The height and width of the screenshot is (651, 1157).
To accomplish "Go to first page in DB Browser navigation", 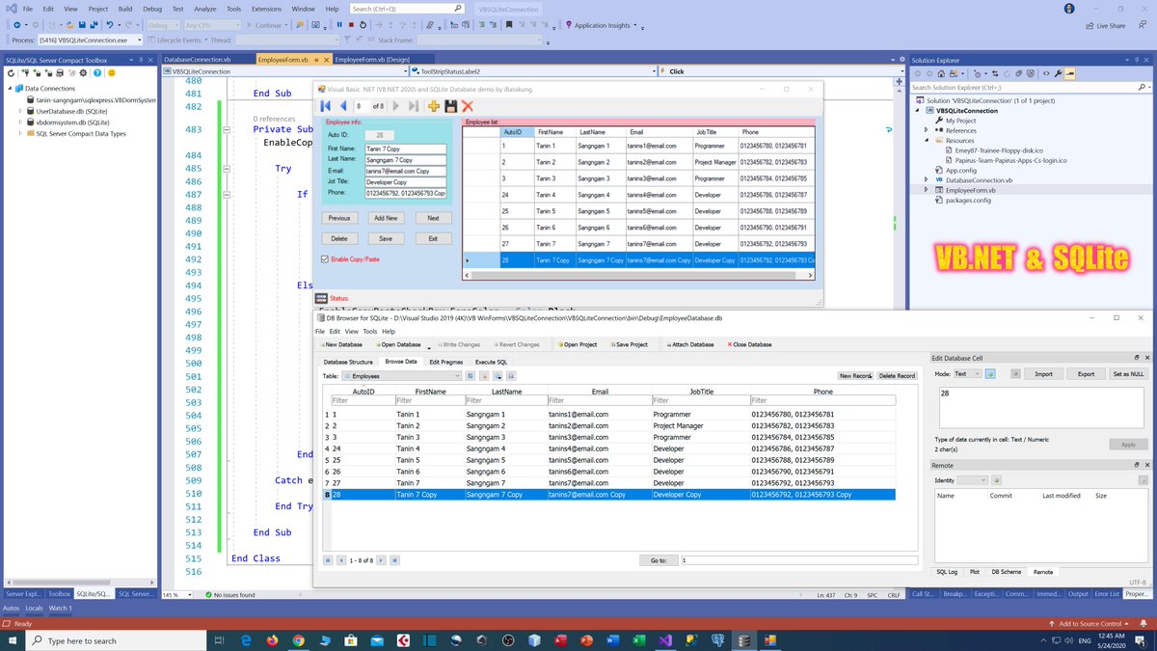I will [329, 559].
